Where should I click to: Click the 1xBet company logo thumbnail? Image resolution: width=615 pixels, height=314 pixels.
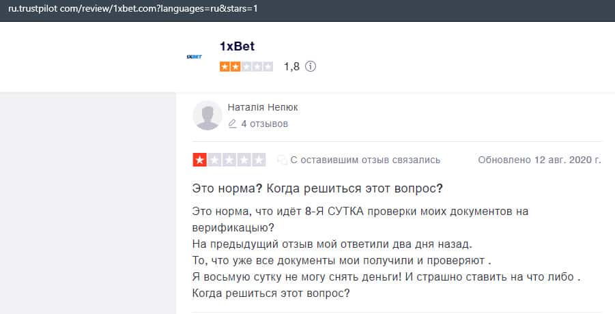click(x=194, y=57)
